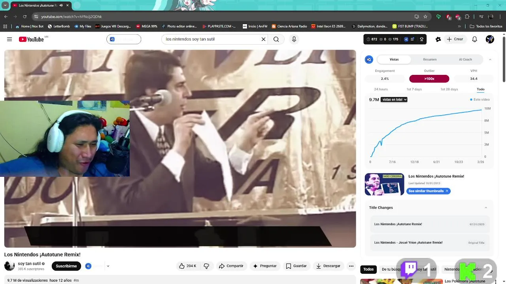Switch to the Vistas tab in vidIQ panel
Image resolution: width=506 pixels, height=284 pixels.
tap(394, 60)
